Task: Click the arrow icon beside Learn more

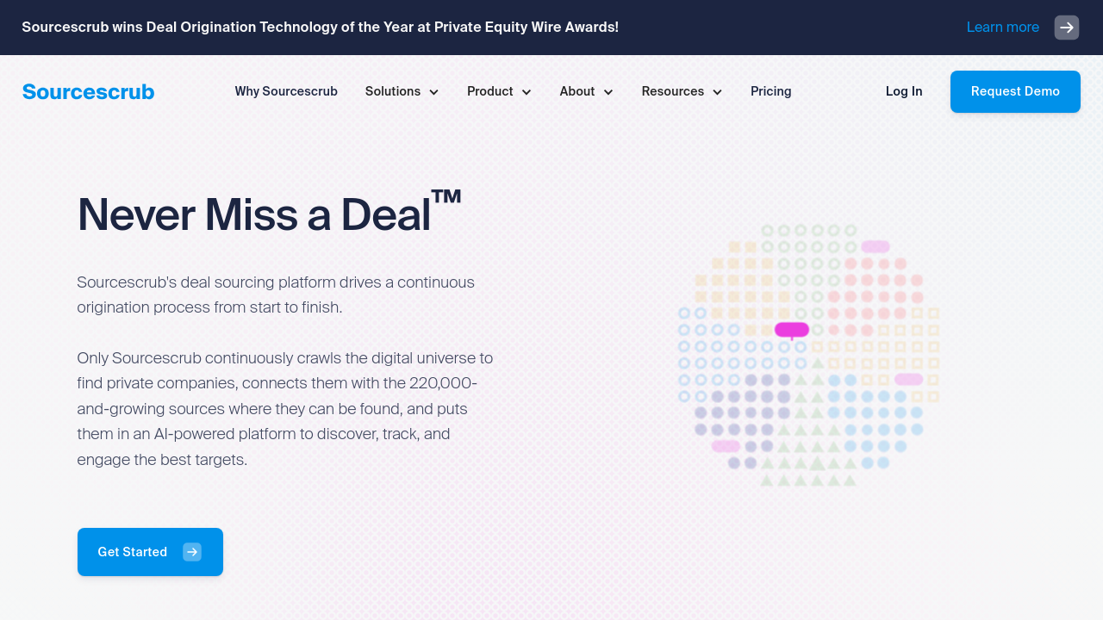Action: [x=1066, y=28]
